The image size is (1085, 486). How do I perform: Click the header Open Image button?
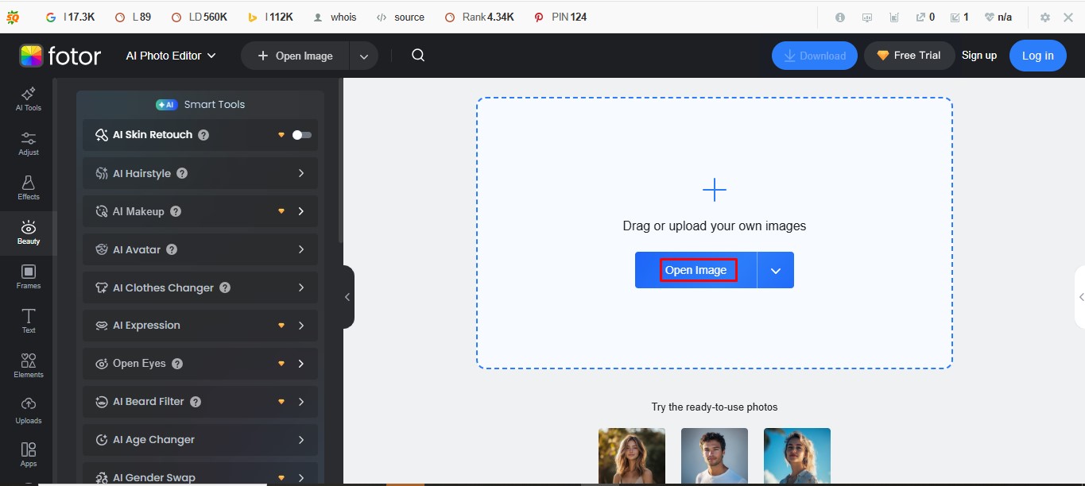click(x=296, y=56)
